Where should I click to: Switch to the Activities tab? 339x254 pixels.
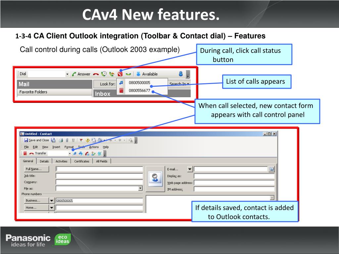pyautogui.click(x=62, y=161)
